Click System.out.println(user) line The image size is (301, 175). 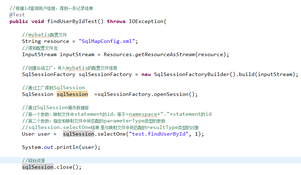(61, 147)
